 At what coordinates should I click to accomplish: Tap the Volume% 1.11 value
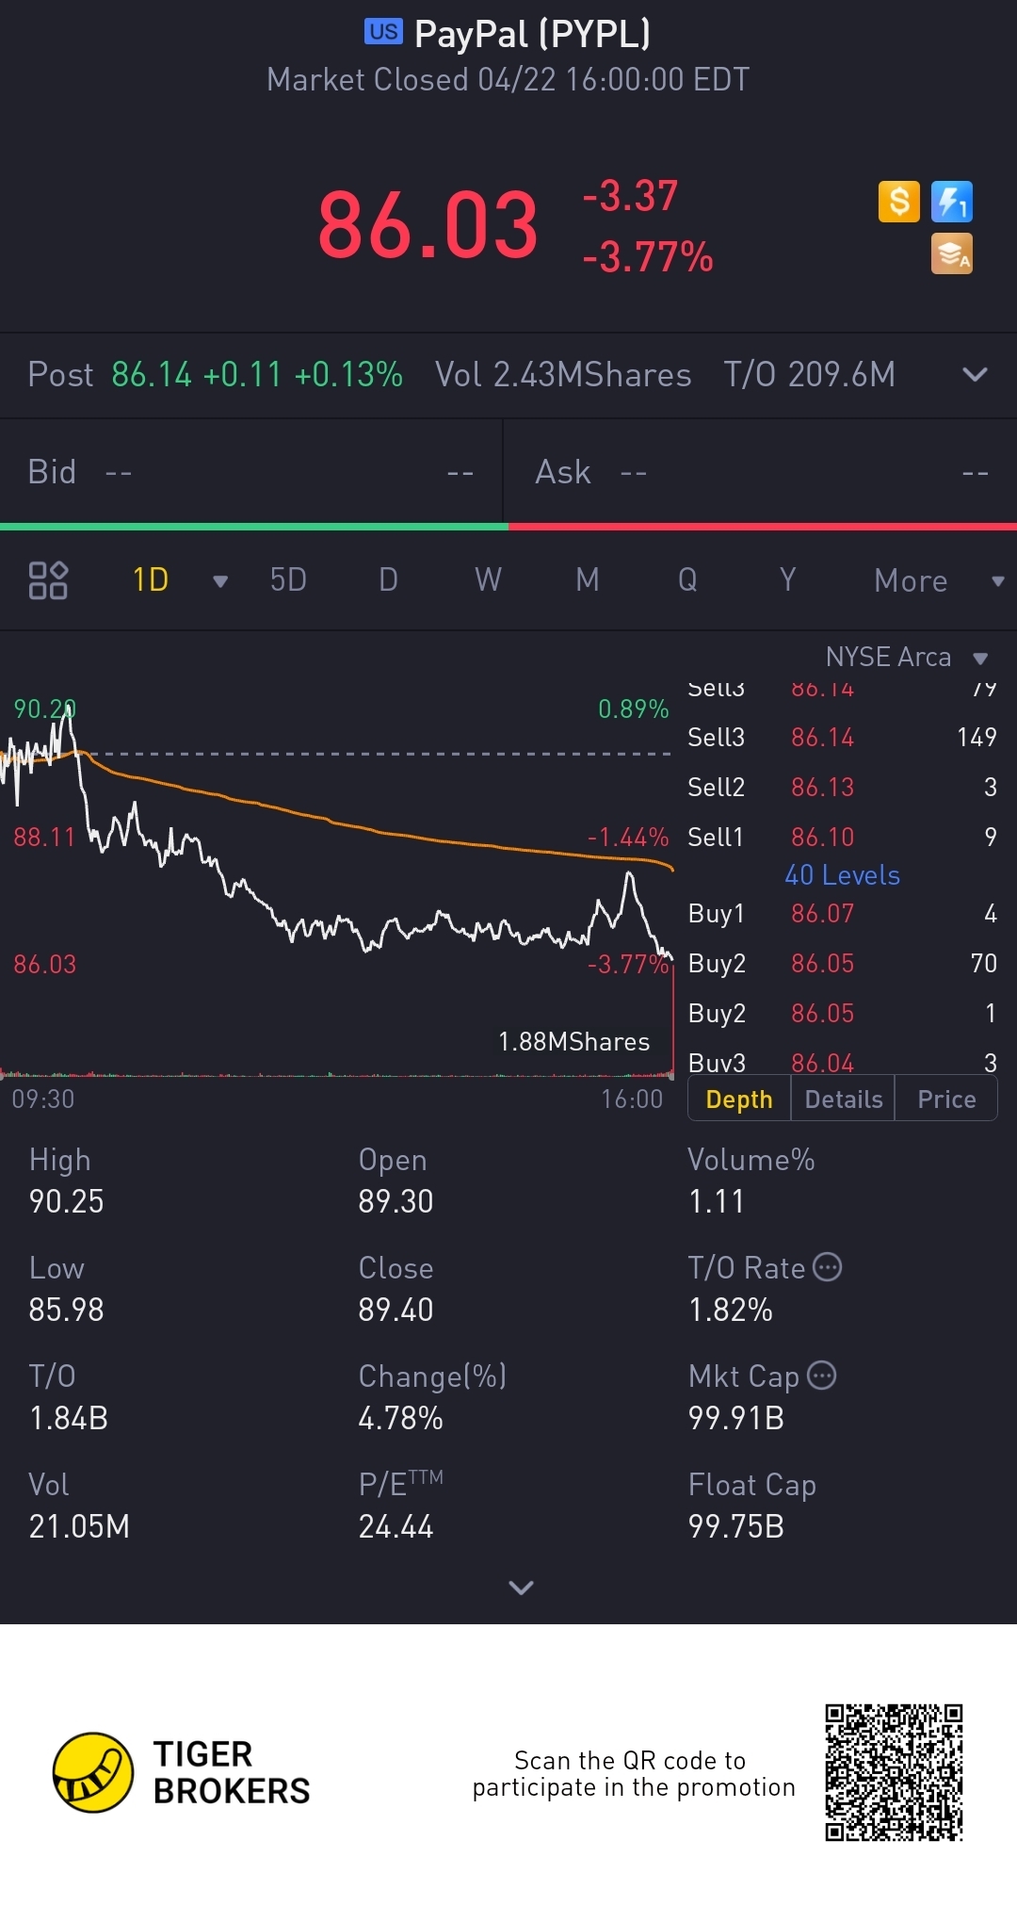pyautogui.click(x=717, y=1201)
